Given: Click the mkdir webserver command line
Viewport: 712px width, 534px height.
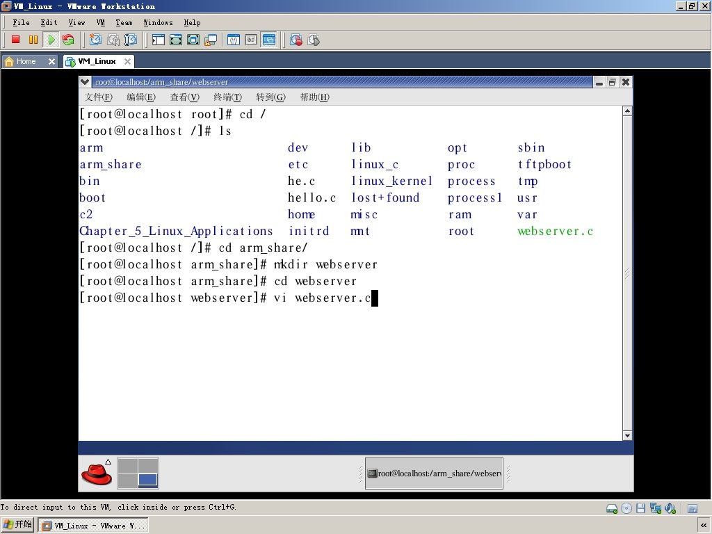Looking at the screenshot, I should click(x=228, y=264).
